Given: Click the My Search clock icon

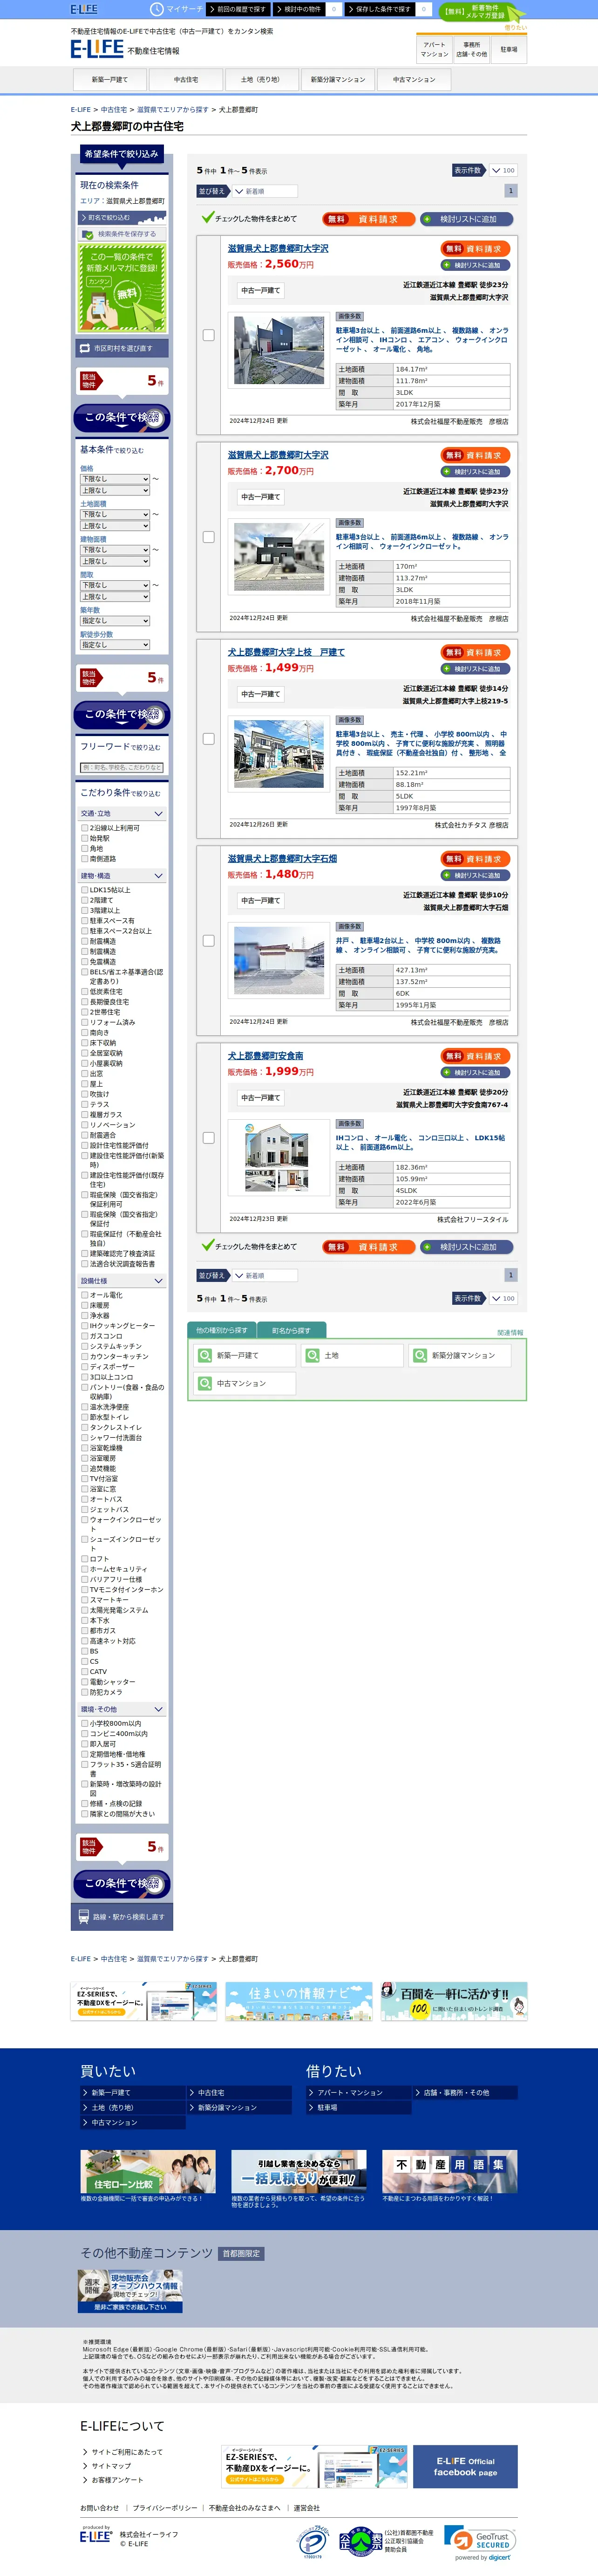Looking at the screenshot, I should tap(157, 9).
